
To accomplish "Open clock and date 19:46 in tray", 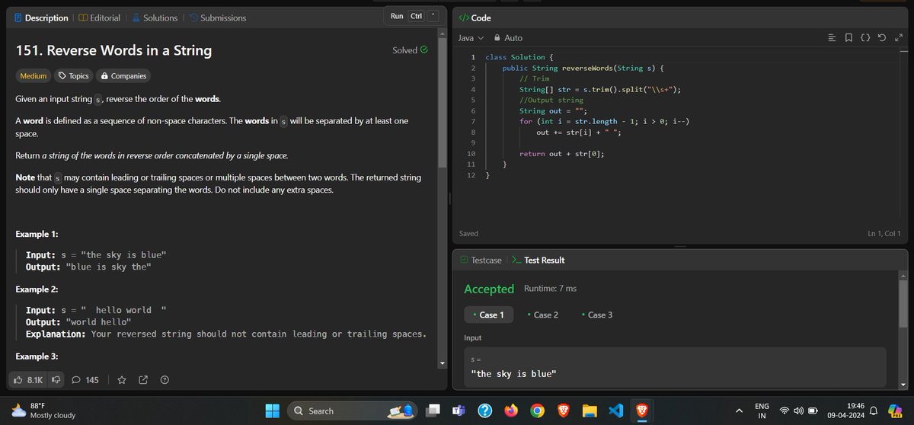I will pyautogui.click(x=844, y=411).
